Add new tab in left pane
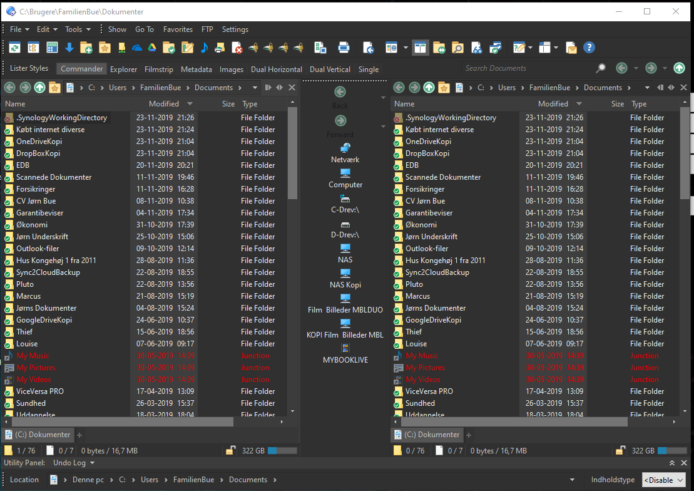Image resolution: width=694 pixels, height=491 pixels. point(79,435)
